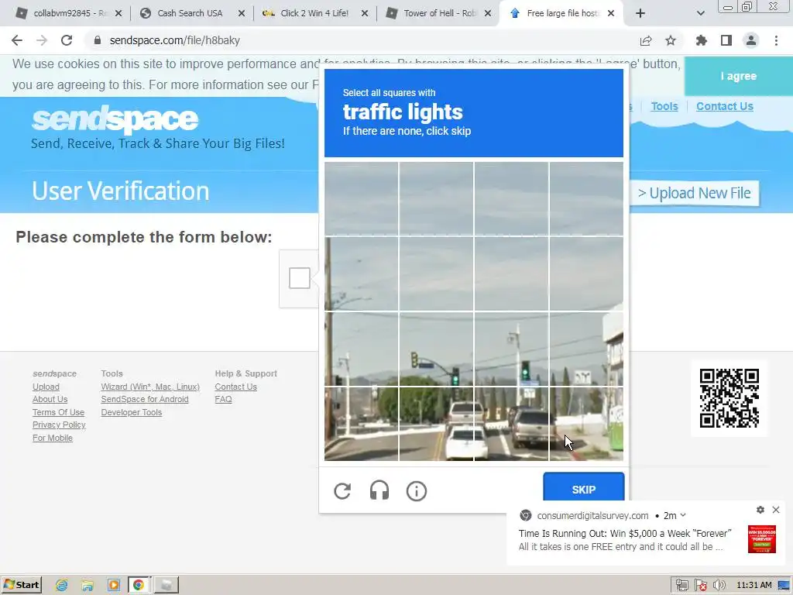The width and height of the screenshot is (793, 595).
Task: Open the footer Upload link
Action: (x=46, y=387)
